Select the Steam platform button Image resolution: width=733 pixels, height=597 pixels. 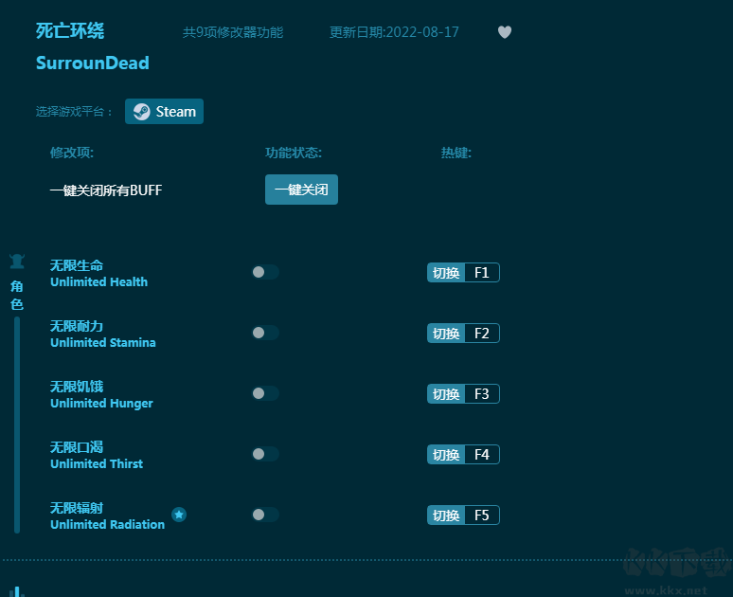pyautogui.click(x=165, y=112)
